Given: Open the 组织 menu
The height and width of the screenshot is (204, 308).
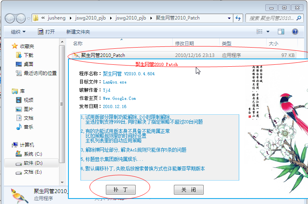Looking at the screenshot, I should 18,32.
